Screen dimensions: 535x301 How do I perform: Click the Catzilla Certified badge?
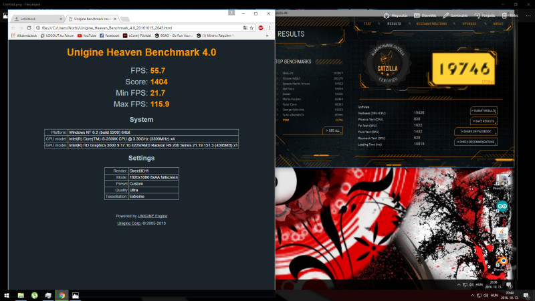[387, 64]
